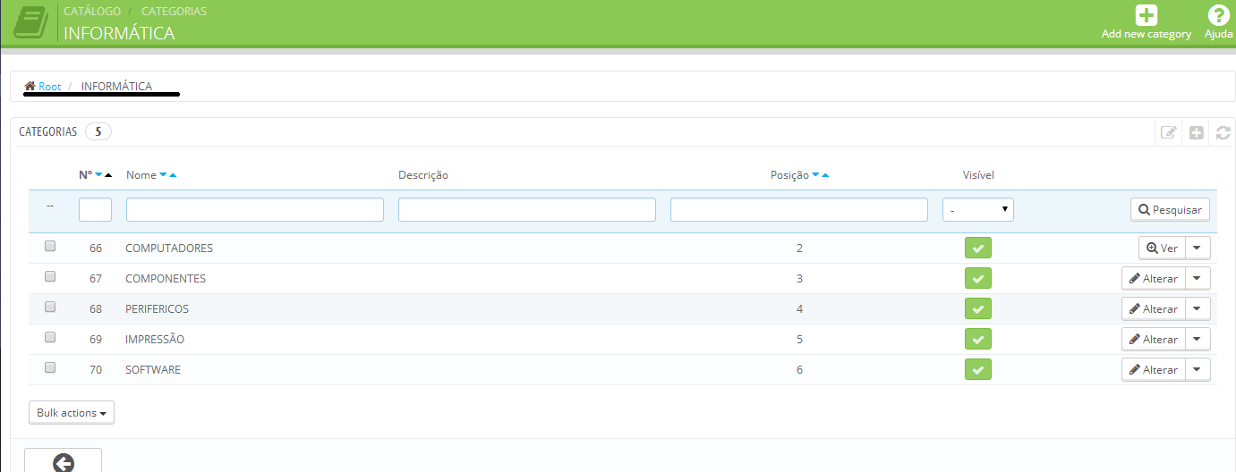
Task: Toggle visibility of COMPUTADORES category
Action: [978, 249]
